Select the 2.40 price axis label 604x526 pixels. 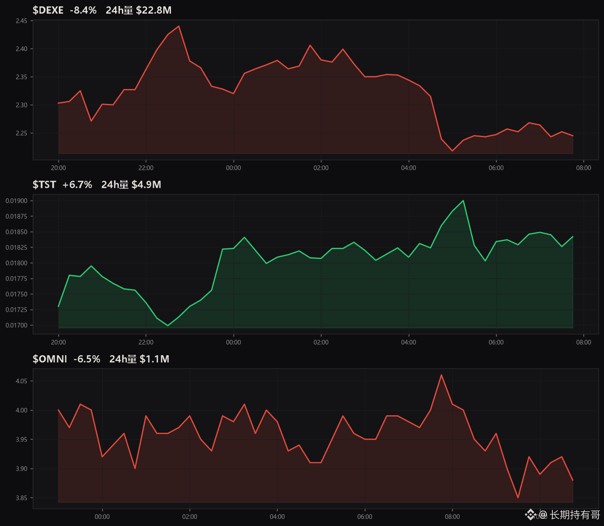[x=21, y=49]
